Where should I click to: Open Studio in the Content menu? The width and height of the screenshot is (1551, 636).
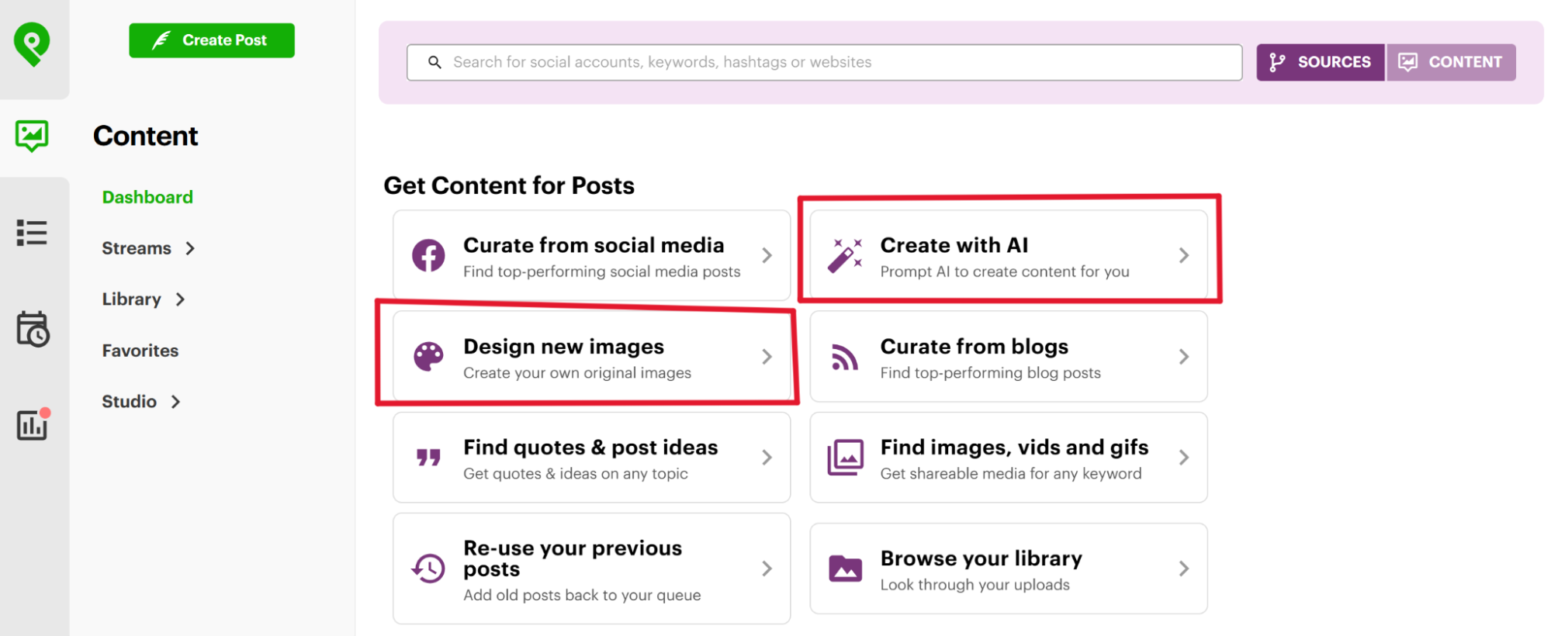(129, 402)
